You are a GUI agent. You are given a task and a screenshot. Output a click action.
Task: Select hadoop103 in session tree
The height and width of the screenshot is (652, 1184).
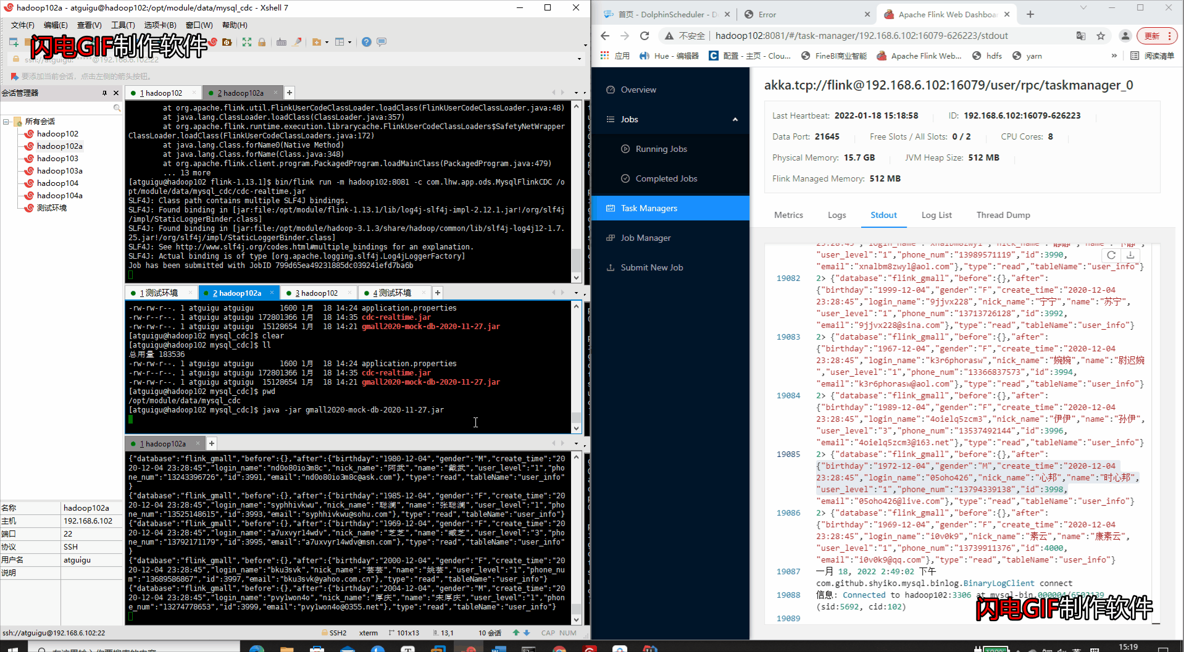coord(57,159)
